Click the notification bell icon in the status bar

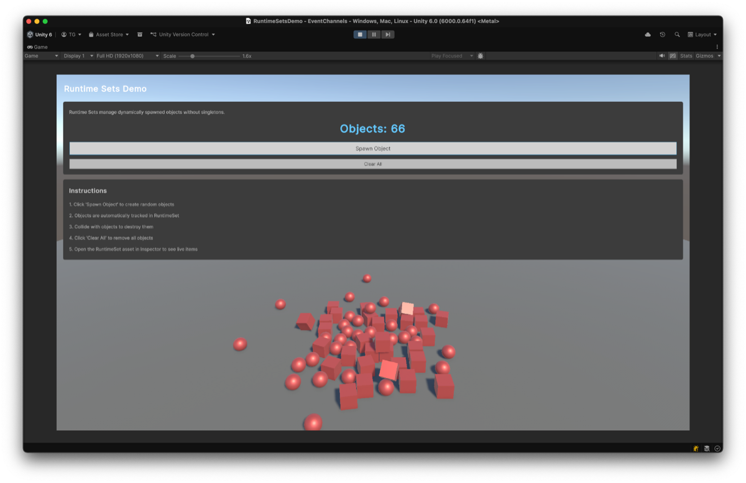(x=695, y=448)
